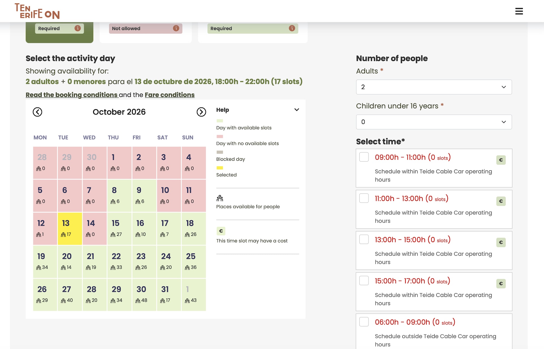The height and width of the screenshot is (349, 544).
Task: Check the 06:00h - 09:00h time slot
Action: point(364,322)
